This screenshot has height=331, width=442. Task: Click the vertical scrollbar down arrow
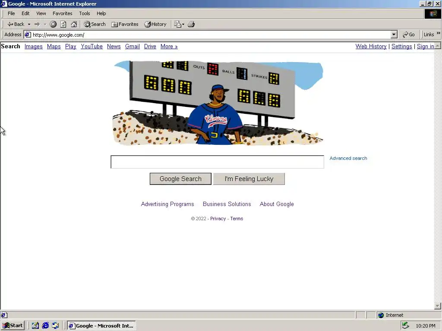(x=438, y=306)
